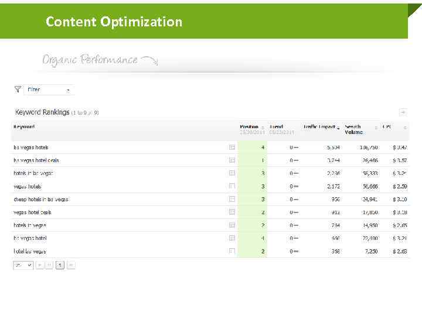Click search volume 7,250 cell
422x316 pixels.
pos(372,251)
